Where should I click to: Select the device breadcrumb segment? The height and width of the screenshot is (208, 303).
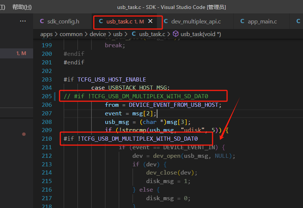click(98, 34)
